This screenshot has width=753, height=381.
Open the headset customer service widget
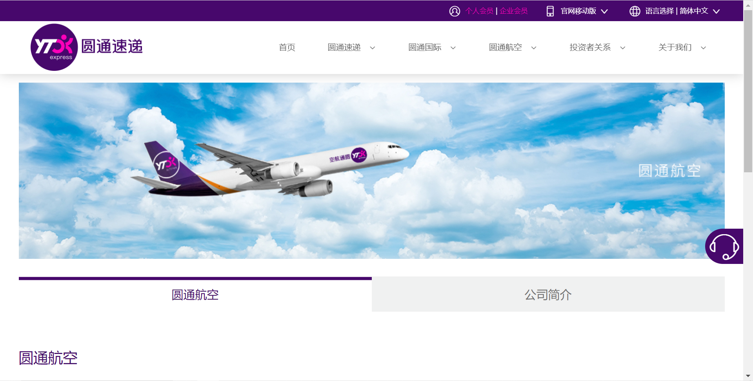[x=724, y=246]
